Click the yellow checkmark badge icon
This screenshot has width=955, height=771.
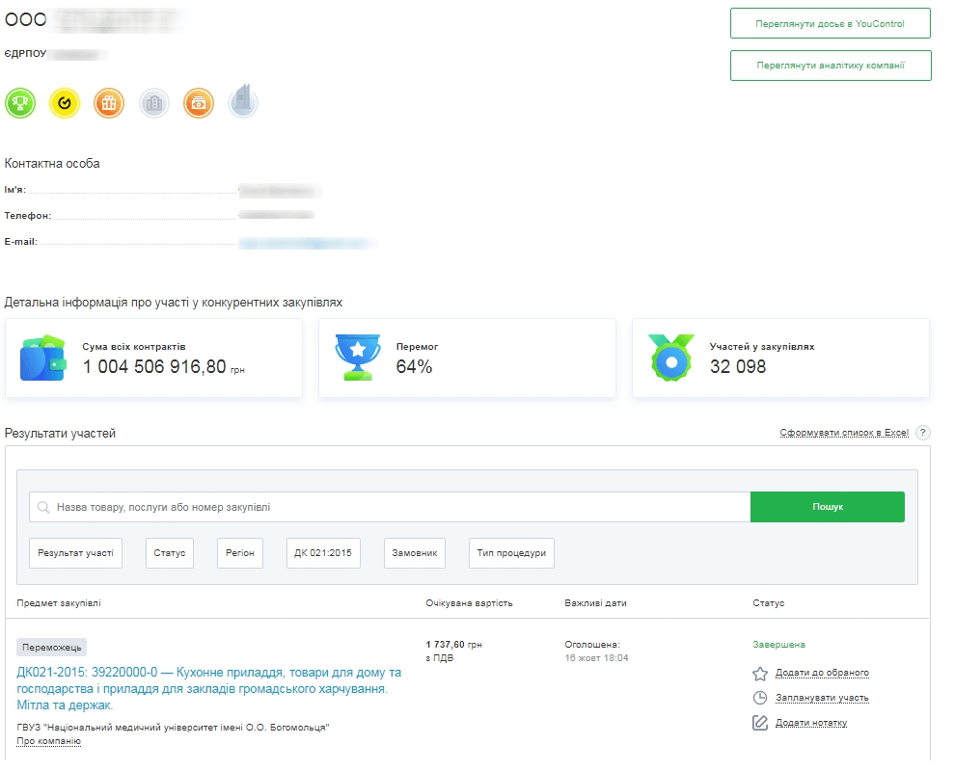pyautogui.click(x=64, y=102)
